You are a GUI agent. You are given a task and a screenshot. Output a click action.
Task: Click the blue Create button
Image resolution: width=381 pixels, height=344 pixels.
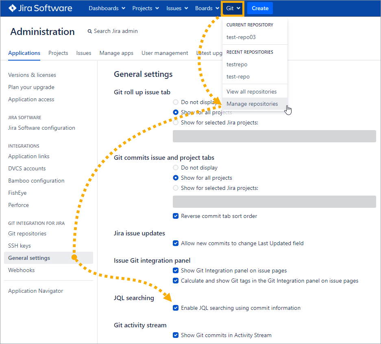(260, 8)
